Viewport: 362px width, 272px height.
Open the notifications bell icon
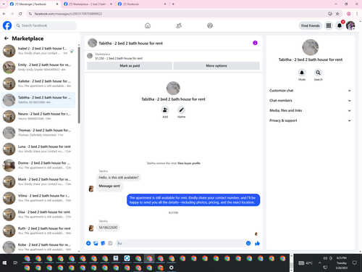pyautogui.click(x=340, y=25)
